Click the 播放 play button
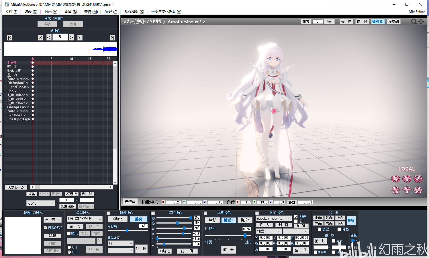The image size is (429, 258). click(x=320, y=241)
